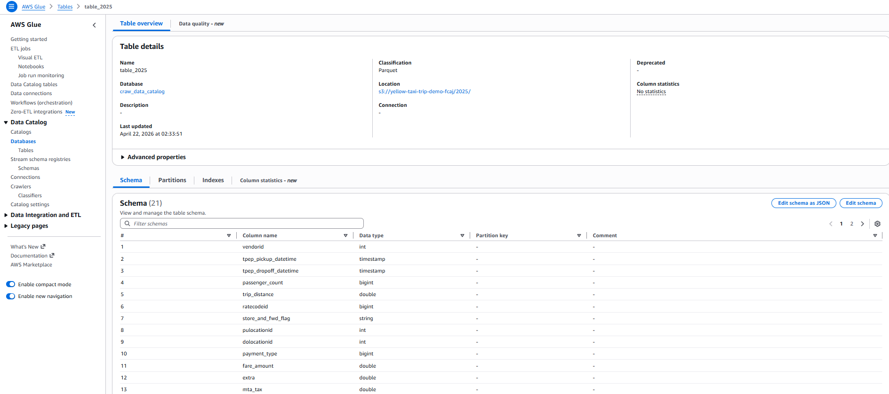The height and width of the screenshot is (394, 889).
Task: Open Job run monitoring sidebar item
Action: [x=41, y=75]
